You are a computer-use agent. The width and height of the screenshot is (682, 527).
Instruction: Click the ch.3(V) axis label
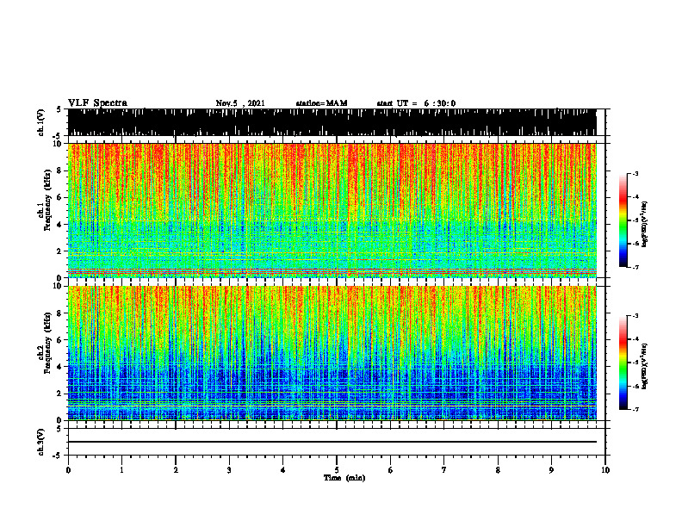tap(41, 443)
